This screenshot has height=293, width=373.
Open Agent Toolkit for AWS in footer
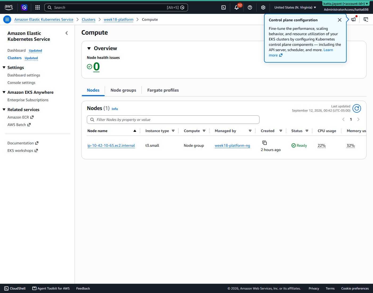point(51,288)
